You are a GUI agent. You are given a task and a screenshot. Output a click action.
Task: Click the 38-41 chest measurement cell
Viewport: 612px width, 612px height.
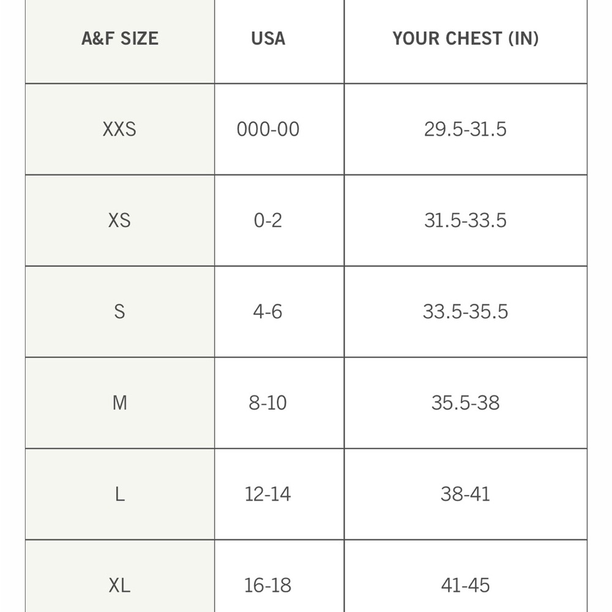(x=465, y=494)
